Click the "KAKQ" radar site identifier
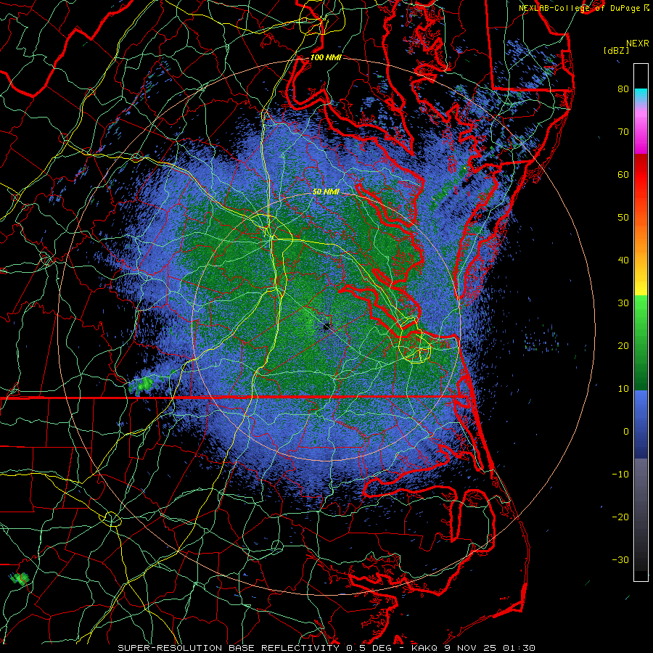This screenshot has height=653, width=653. [x=424, y=648]
